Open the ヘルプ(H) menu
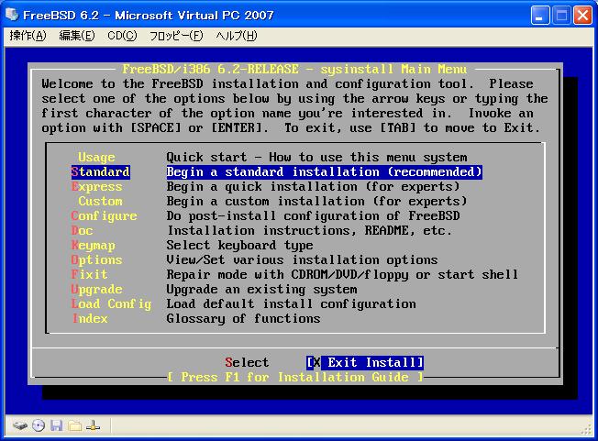Viewport: 598px width, 441px height. pyautogui.click(x=237, y=36)
